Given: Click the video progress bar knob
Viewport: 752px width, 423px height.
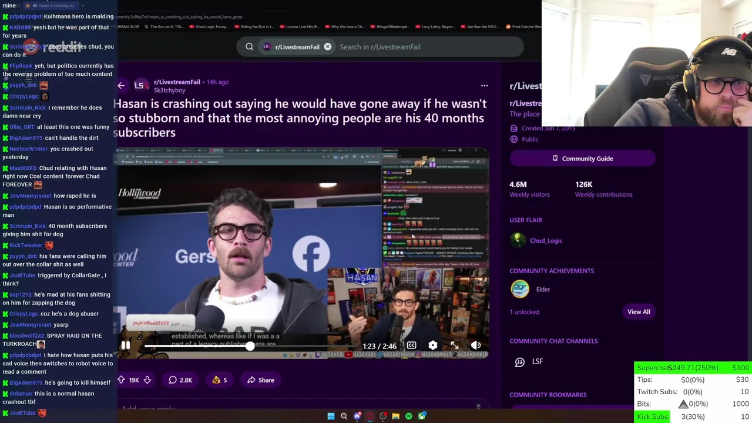Looking at the screenshot, I should (250, 347).
